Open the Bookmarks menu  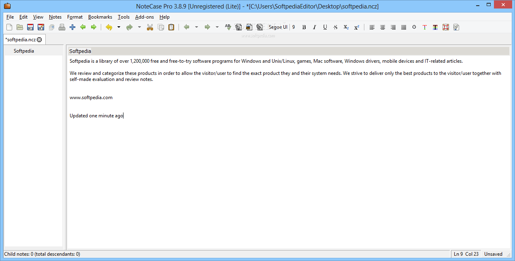(100, 17)
